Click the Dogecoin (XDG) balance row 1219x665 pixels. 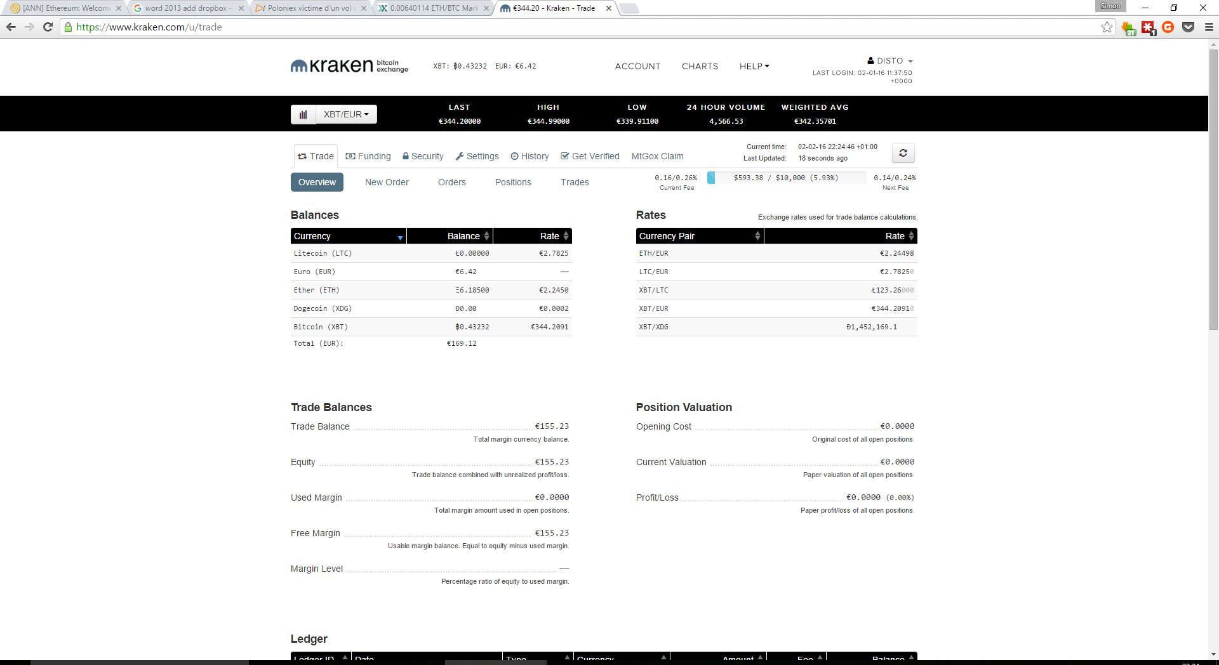tap(431, 308)
